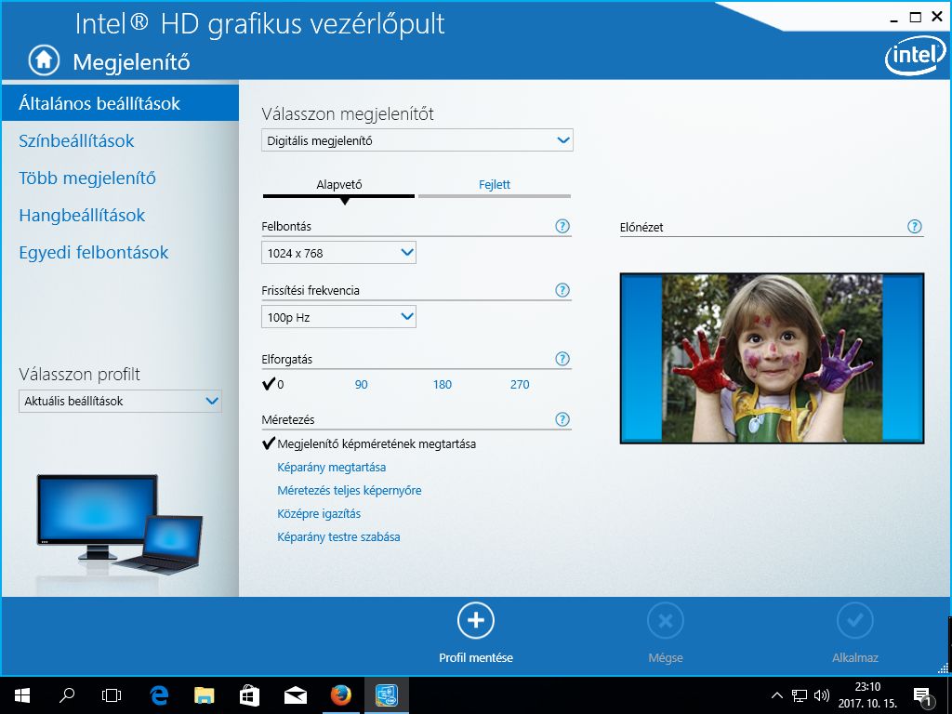The image size is (952, 714).
Task: Open the 1024 x 768 resolution dropdown
Action: click(x=338, y=253)
